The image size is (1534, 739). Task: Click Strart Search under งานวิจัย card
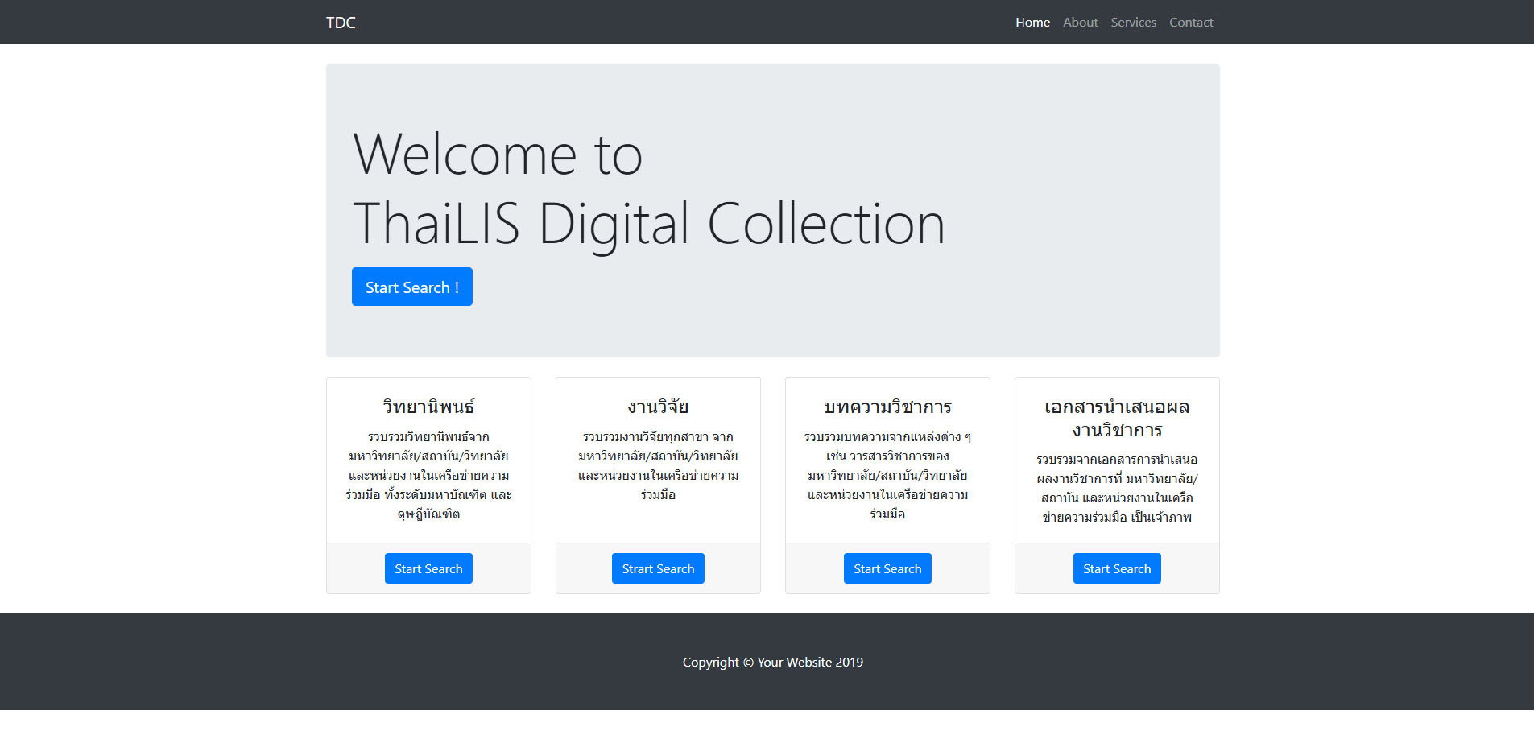pyautogui.click(x=658, y=568)
